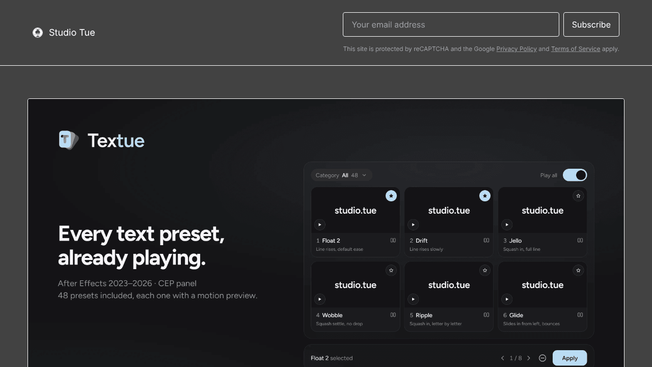
Task: Focus the email address input field
Action: click(451, 24)
